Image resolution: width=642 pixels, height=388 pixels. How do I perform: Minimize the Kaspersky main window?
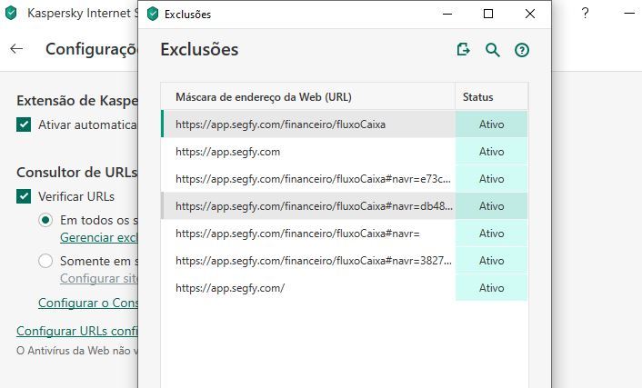coord(629,13)
